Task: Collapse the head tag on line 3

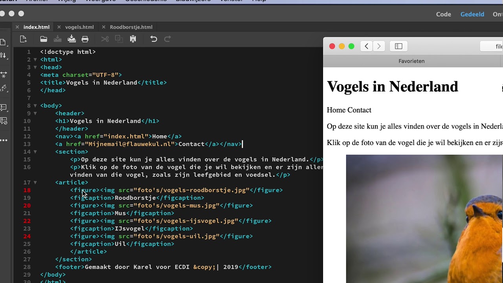Action: click(35, 67)
